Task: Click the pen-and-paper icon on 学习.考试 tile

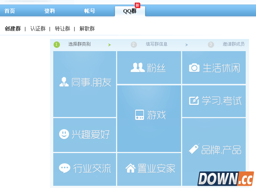Action: pyautogui.click(x=194, y=100)
